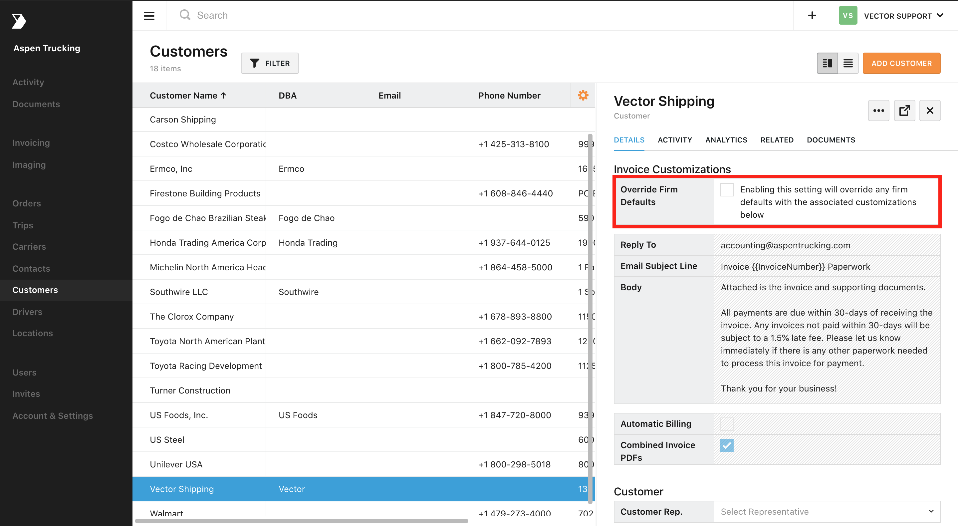
Task: Click the Phone Number column header
Action: (509, 96)
